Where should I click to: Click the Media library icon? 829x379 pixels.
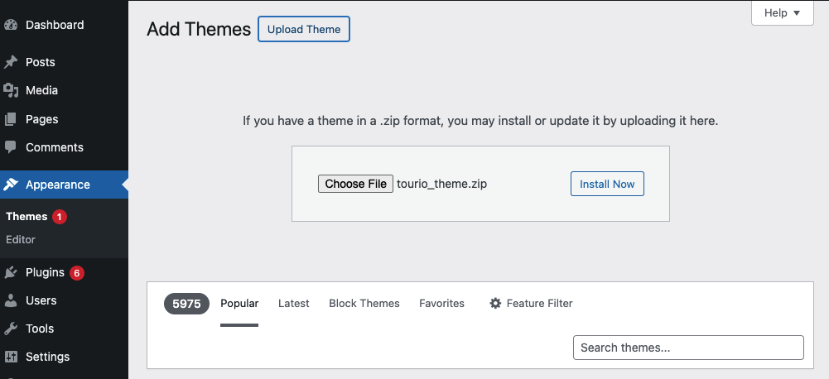11,90
